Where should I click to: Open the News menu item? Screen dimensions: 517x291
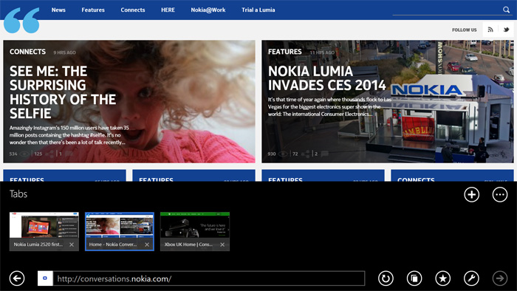58,10
